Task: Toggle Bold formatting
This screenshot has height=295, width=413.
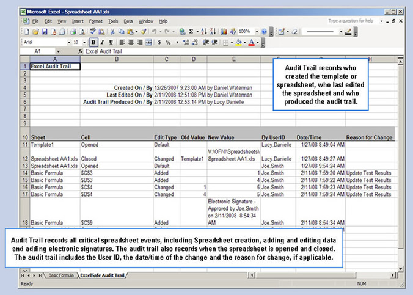Action: (x=93, y=42)
